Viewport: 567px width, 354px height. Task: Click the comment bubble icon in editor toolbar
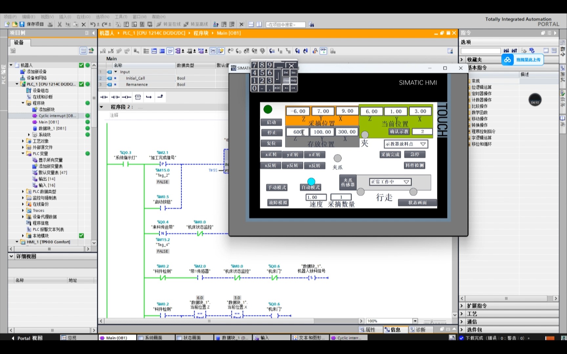[170, 51]
